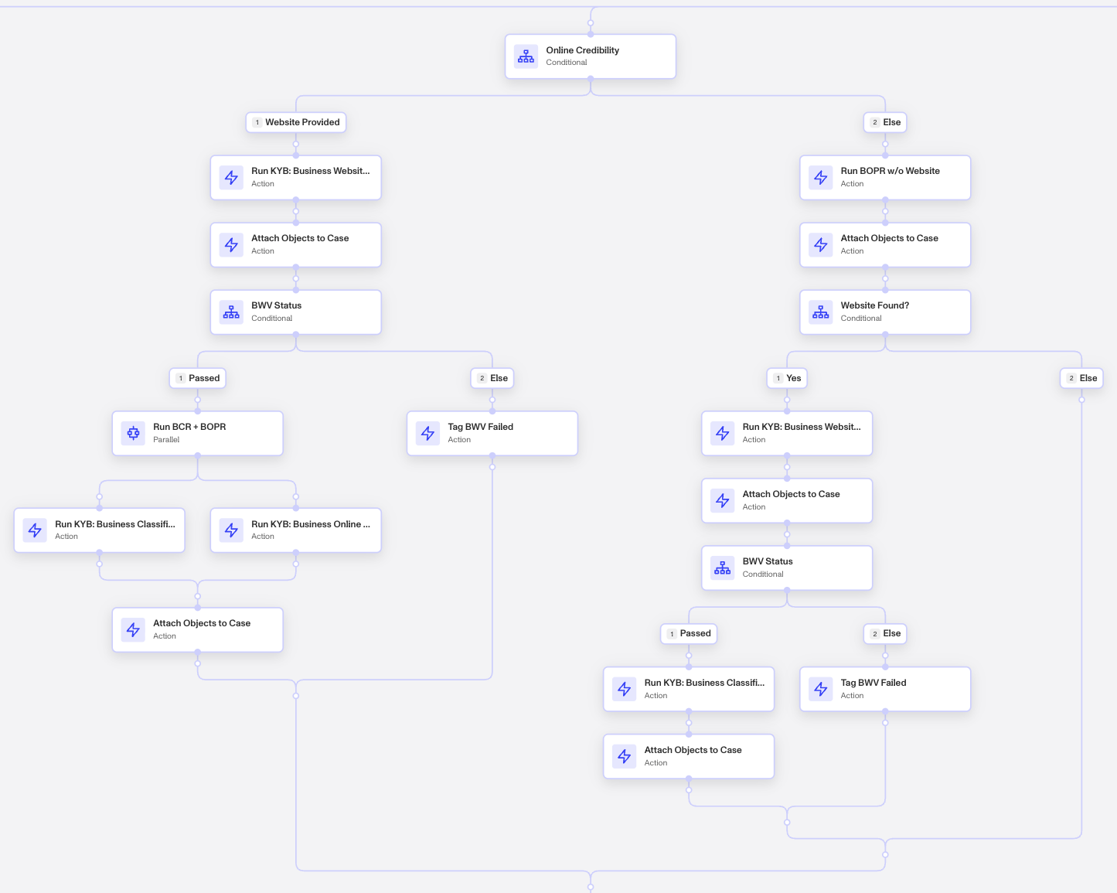1117x893 pixels.
Task: Select the action icon on the left Tag BWV Failed node
Action: [427, 433]
